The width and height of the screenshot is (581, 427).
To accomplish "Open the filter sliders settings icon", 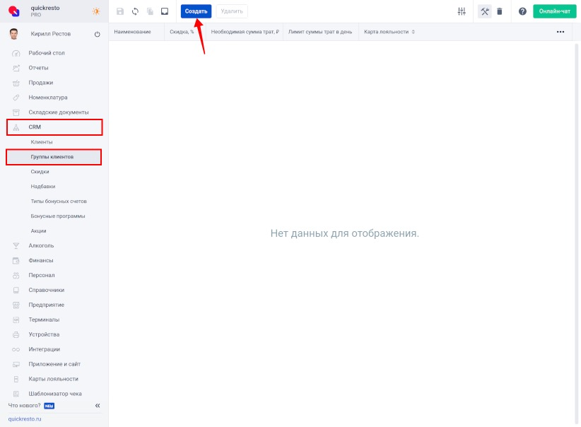I will [462, 11].
